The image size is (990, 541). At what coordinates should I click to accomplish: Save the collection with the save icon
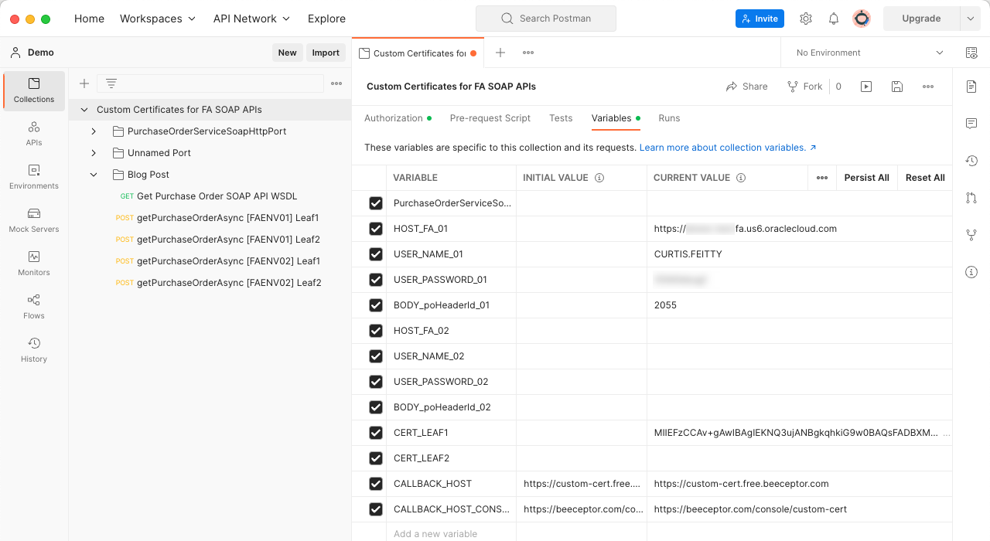[x=896, y=86]
